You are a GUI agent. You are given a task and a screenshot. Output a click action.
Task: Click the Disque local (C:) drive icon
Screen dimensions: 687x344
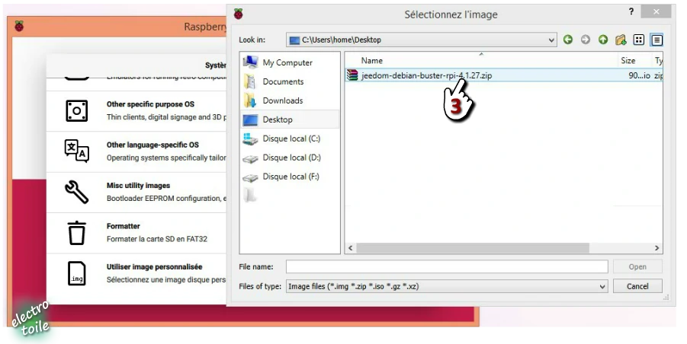tap(250, 139)
